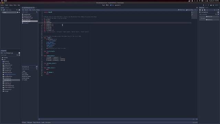Select the highlighted maingame file in FileSystem

[11, 80]
